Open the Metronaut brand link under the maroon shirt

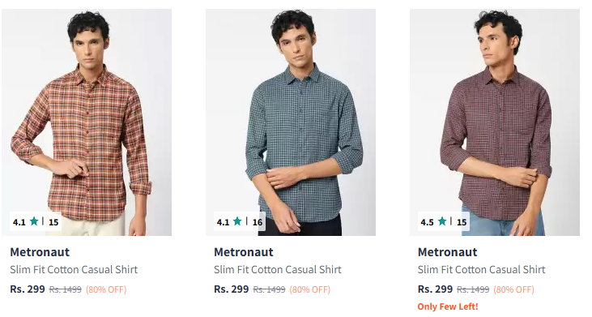447,252
